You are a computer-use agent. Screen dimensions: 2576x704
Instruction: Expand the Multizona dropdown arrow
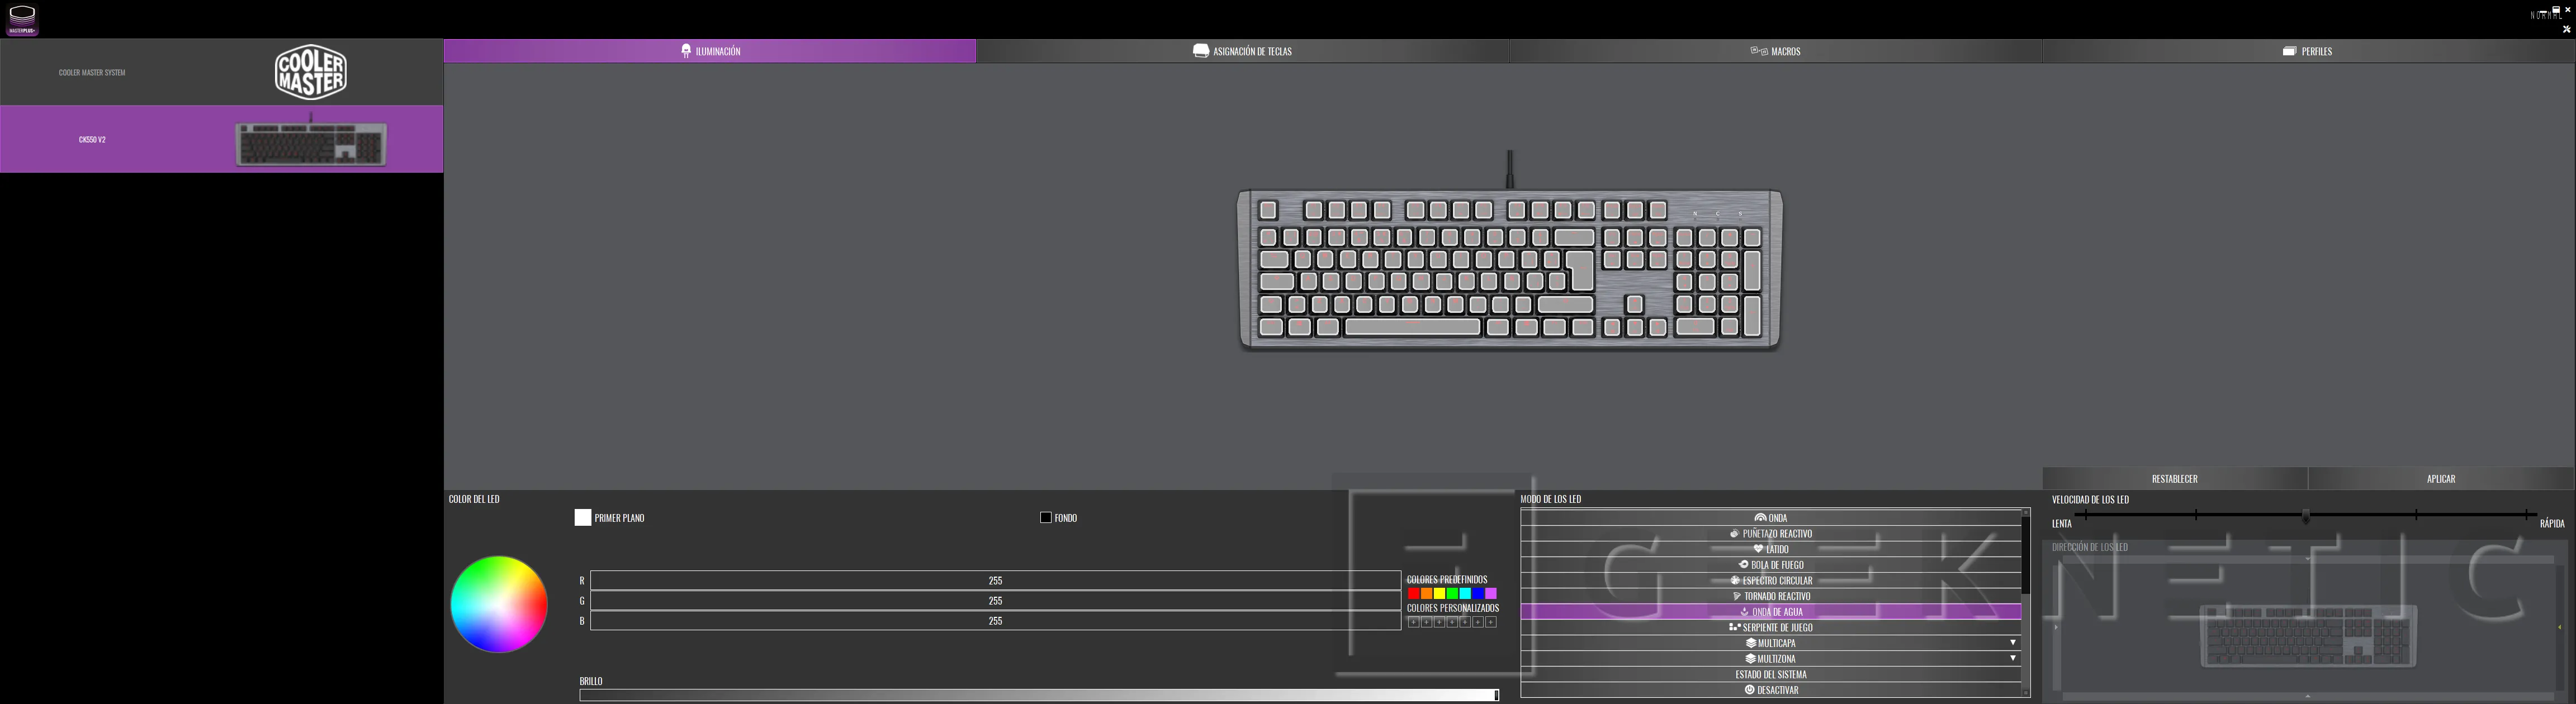coord(2013,659)
